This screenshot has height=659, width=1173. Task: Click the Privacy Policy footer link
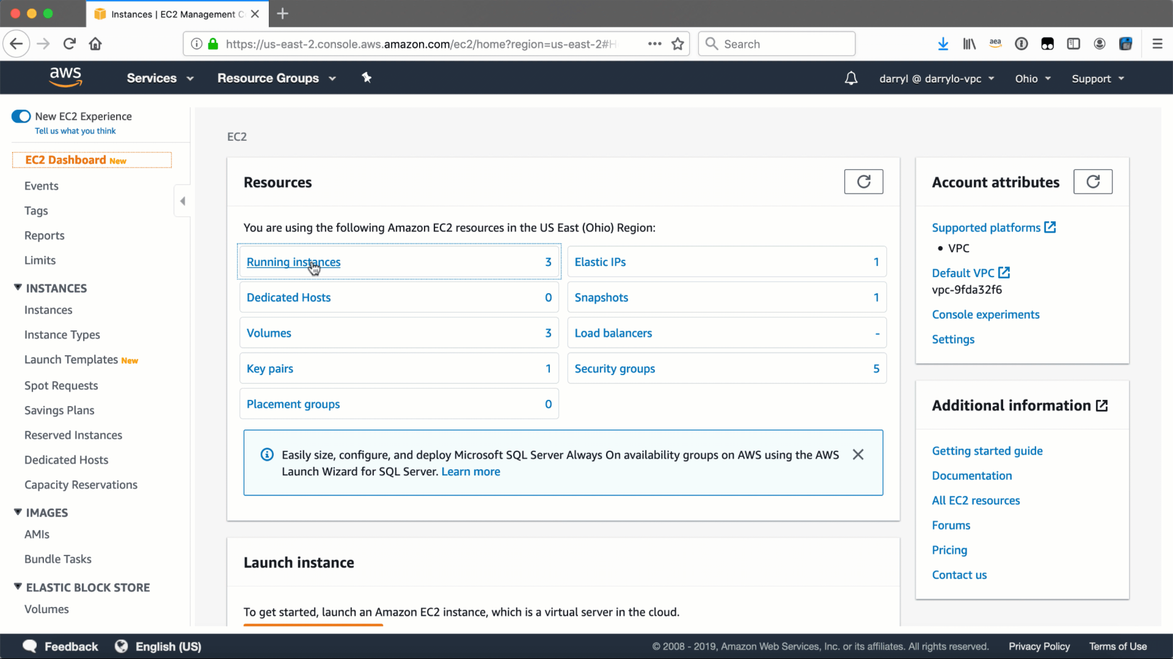[1039, 646]
